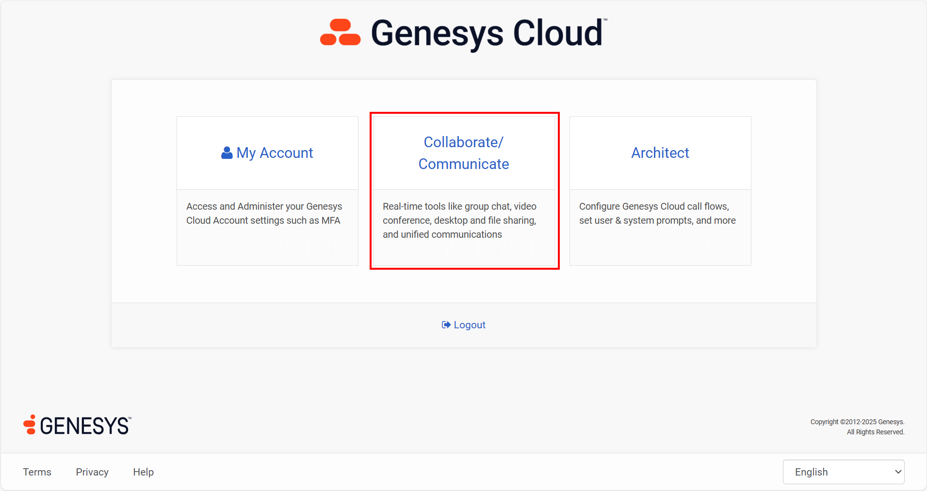This screenshot has height=491, width=927.
Task: Expand the English language dropdown
Action: pyautogui.click(x=844, y=472)
